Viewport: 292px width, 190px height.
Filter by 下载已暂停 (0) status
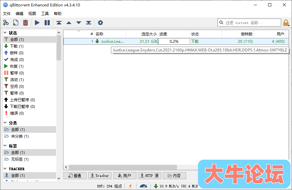pos(30,107)
